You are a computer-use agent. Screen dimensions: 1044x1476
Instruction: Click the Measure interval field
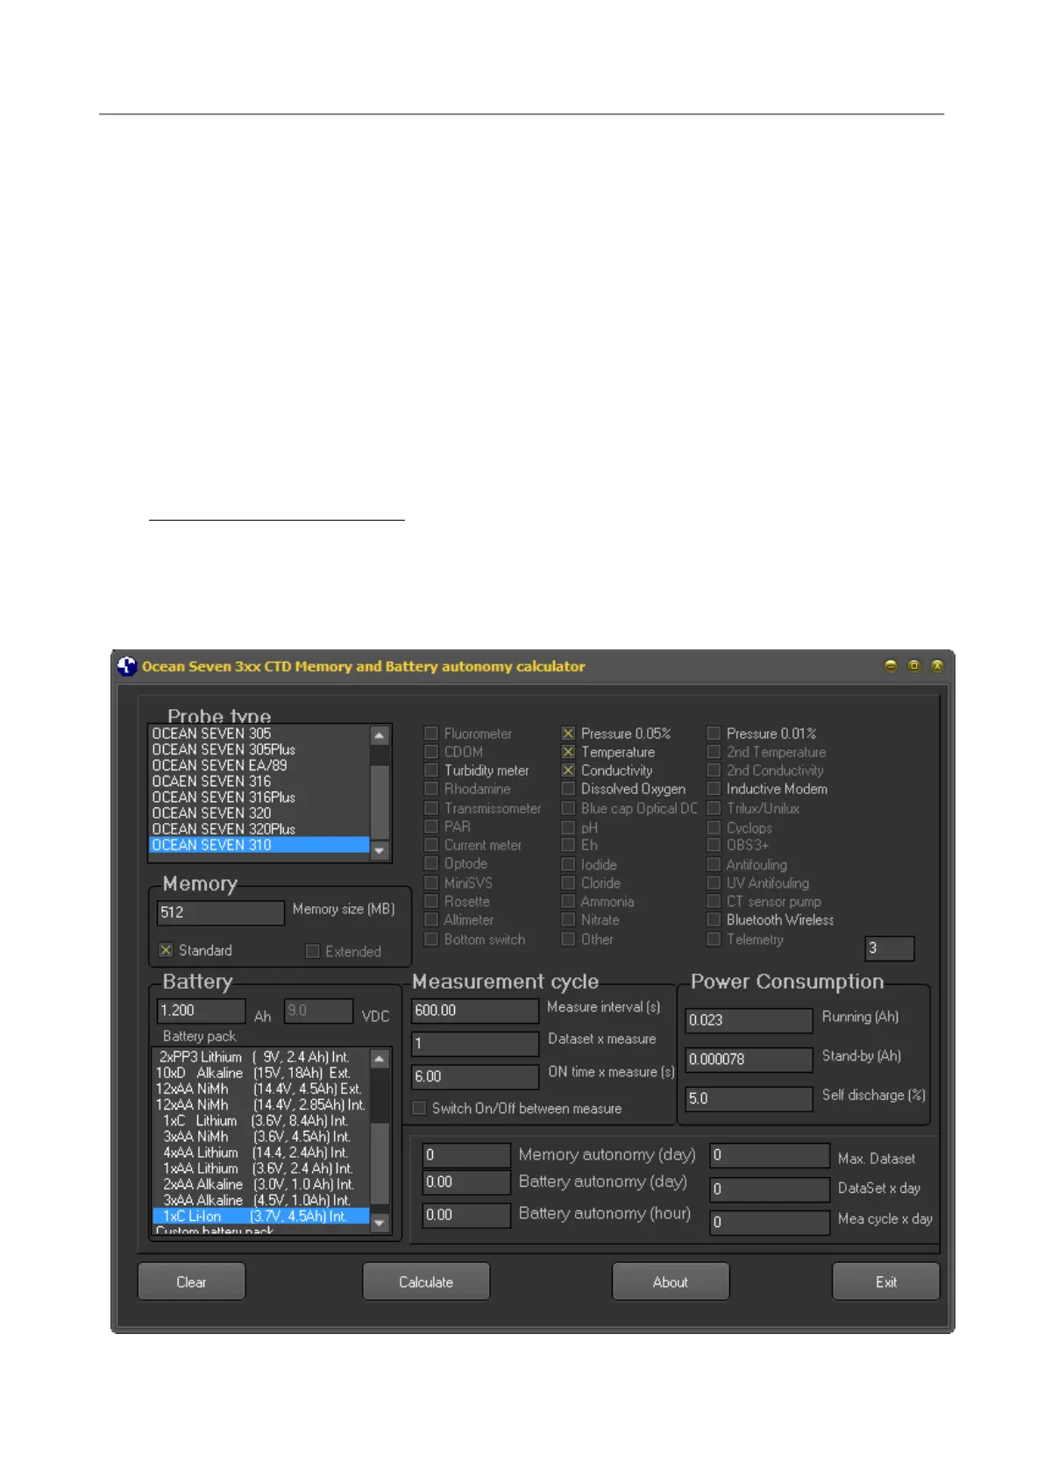(x=475, y=1011)
